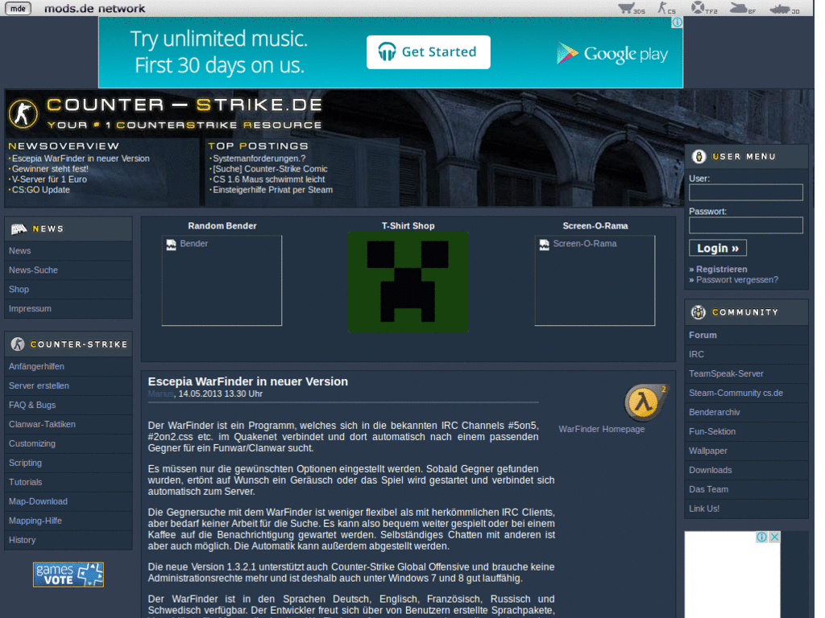Open 'V-Server für 1 Euro' news link

49,179
